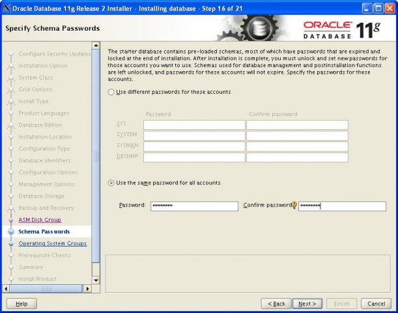Image resolution: width=398 pixels, height=313 pixels.
Task: Click the sidebar scroll down arrow
Action: pyautogui.click(x=96, y=280)
